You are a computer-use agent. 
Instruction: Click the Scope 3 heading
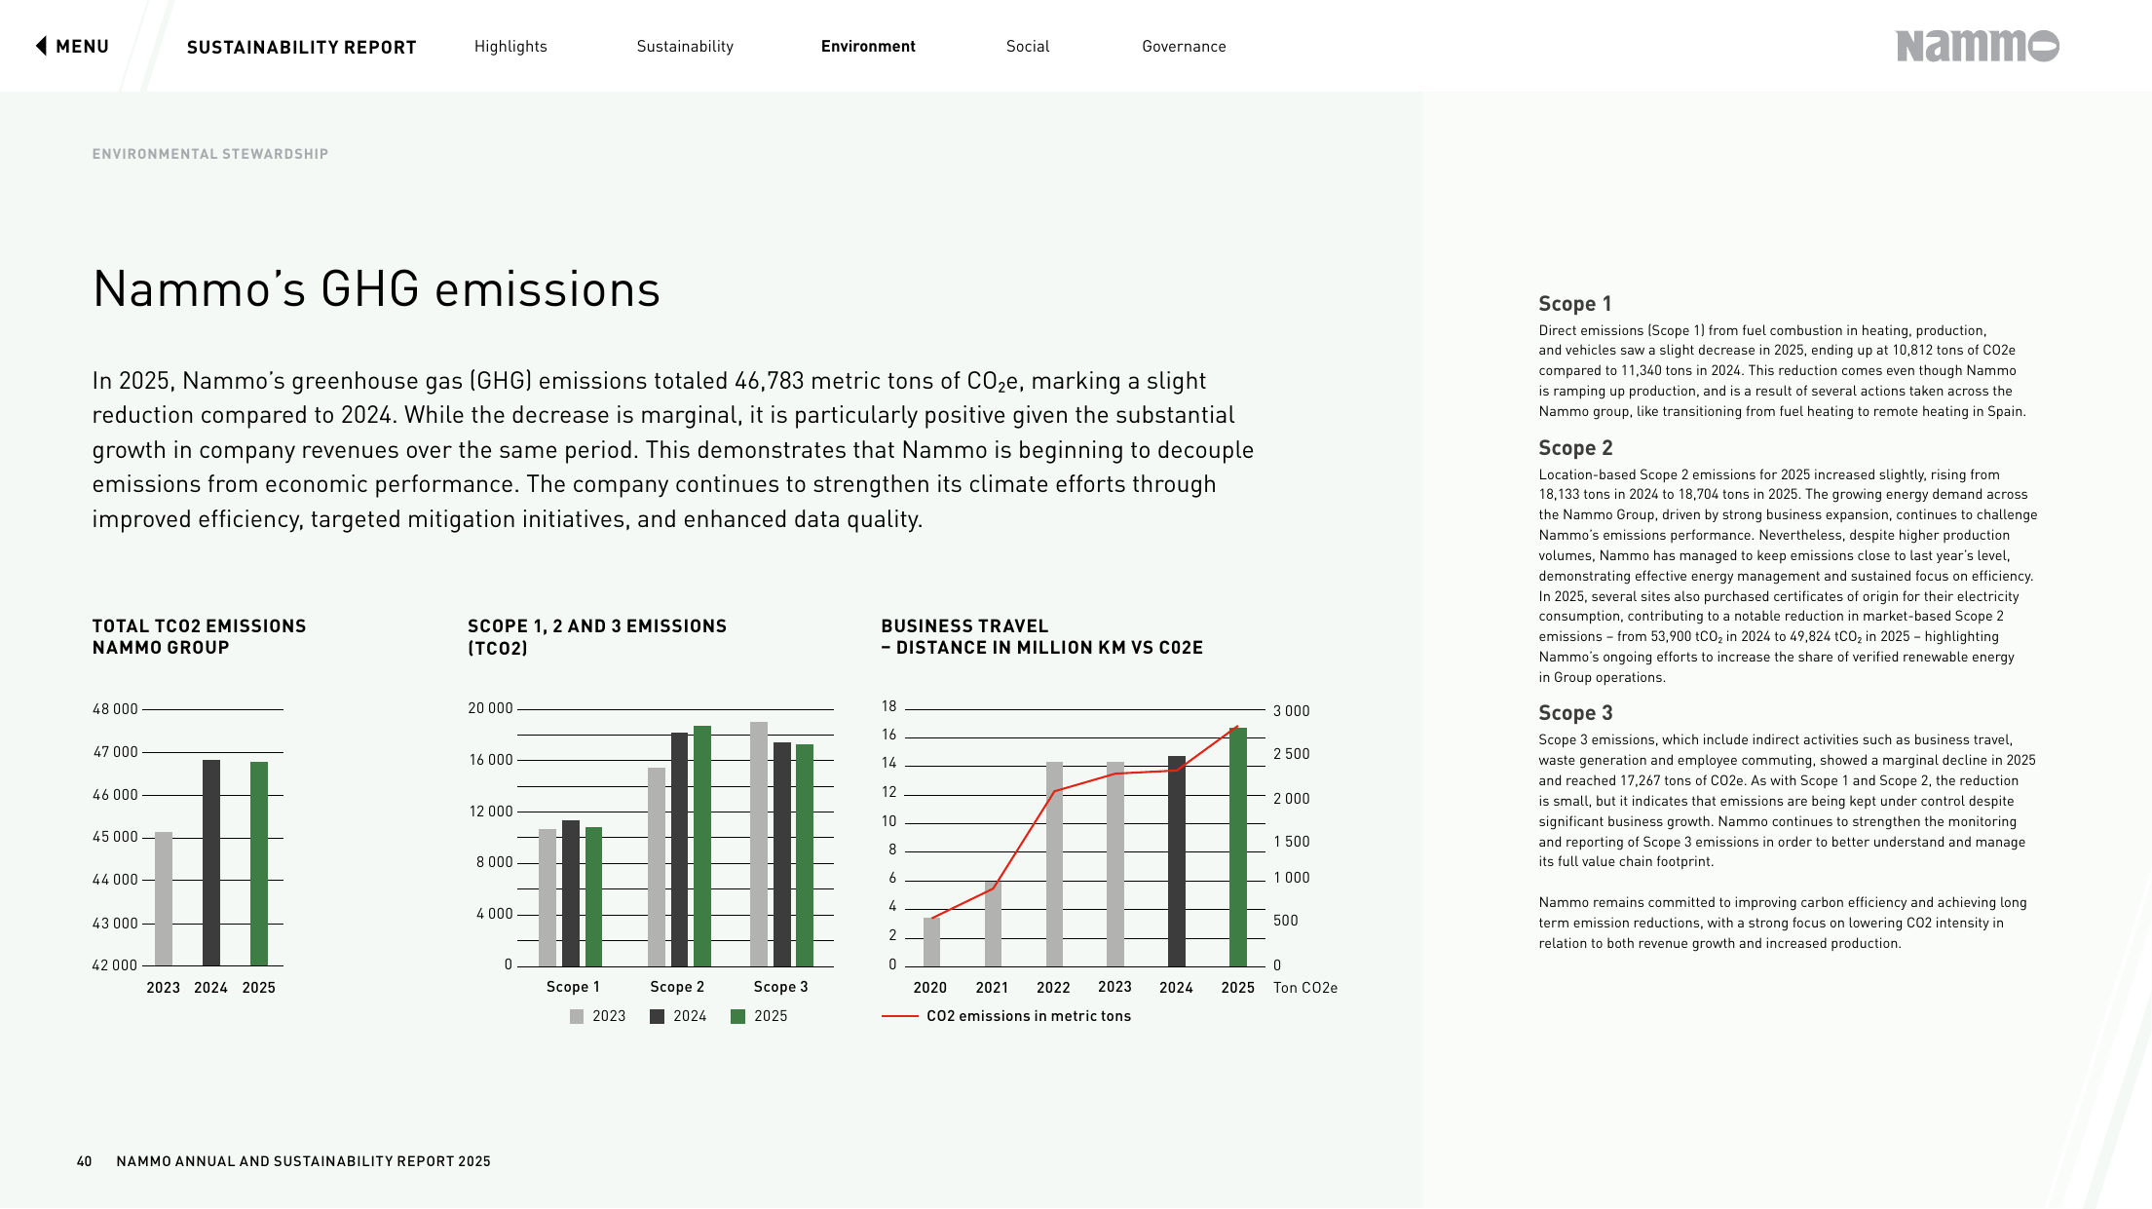1575,713
